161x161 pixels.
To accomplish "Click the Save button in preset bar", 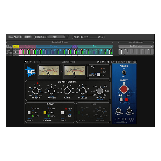I will pos(130,62).
